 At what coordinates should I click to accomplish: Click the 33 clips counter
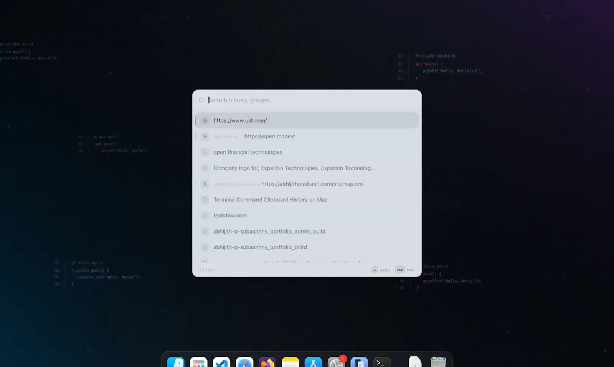click(207, 270)
